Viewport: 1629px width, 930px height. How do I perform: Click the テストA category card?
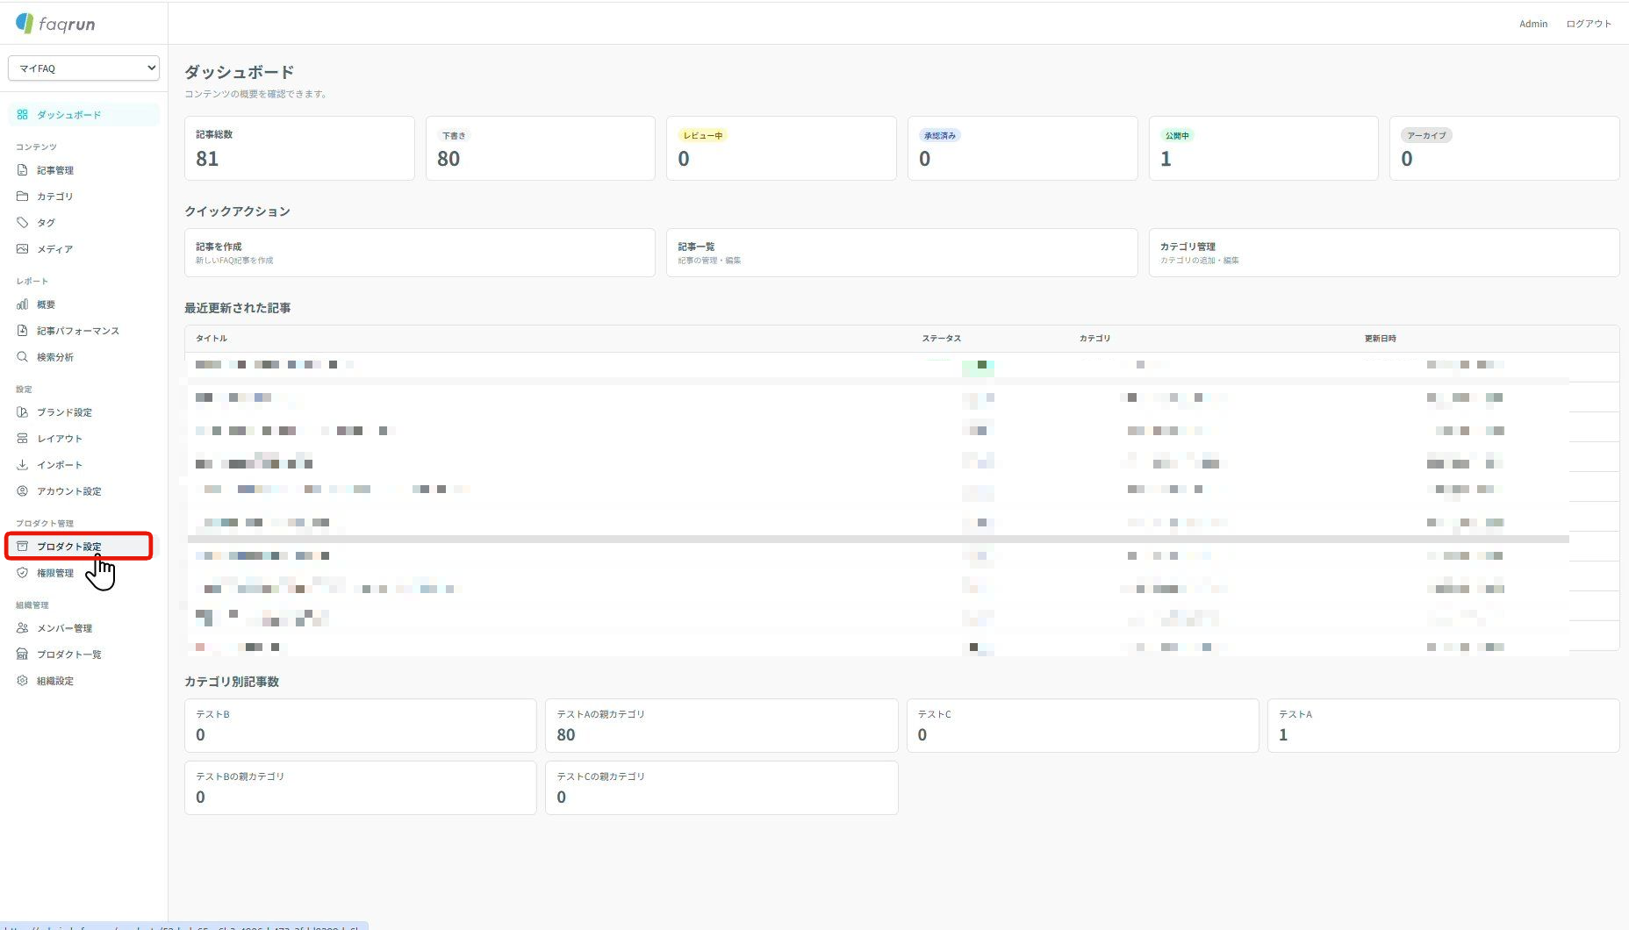[x=1444, y=726]
